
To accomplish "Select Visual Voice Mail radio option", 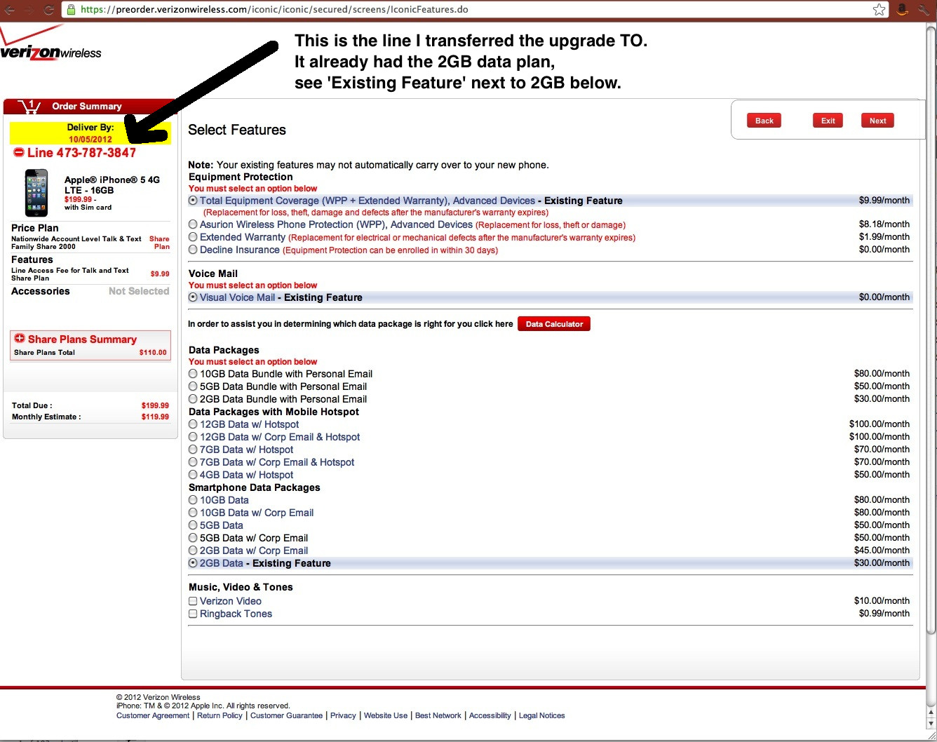I will pyautogui.click(x=193, y=297).
